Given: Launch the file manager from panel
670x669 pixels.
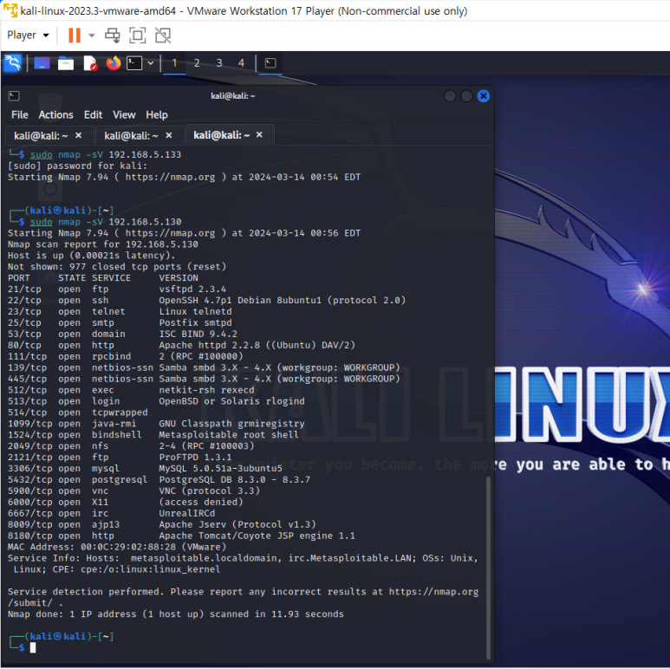Looking at the screenshot, I should 66,63.
